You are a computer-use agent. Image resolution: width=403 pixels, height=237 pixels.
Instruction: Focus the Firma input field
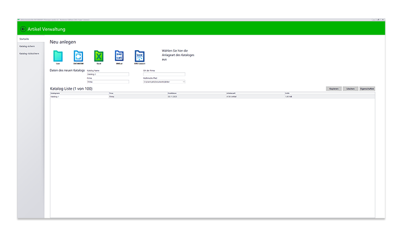(x=108, y=82)
